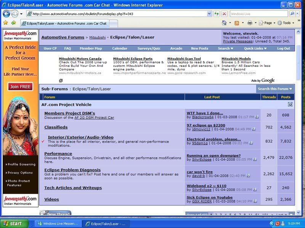Image resolution: width=305 pixels, height=228 pixels.
Task: Click the Windows Start button
Action: click(x=14, y=223)
